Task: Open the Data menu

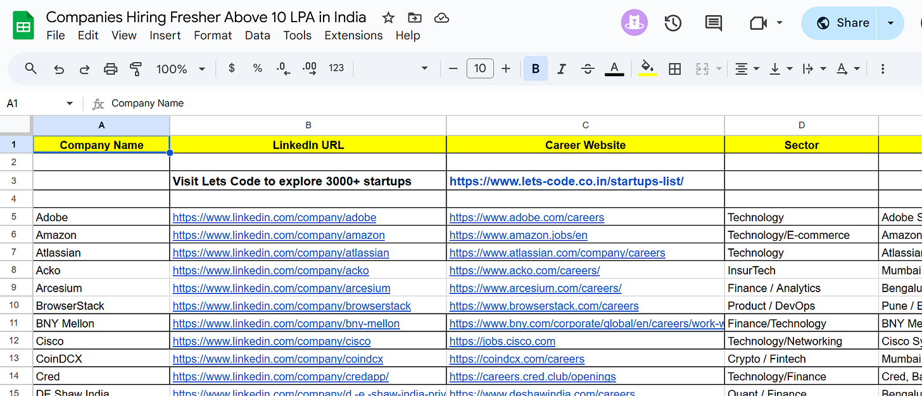Action: 258,35
